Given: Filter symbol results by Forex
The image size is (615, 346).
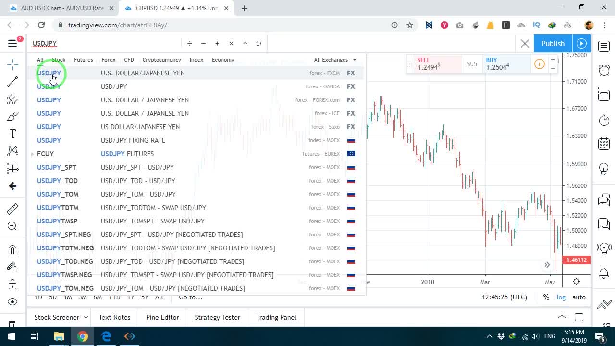Looking at the screenshot, I should [109, 60].
